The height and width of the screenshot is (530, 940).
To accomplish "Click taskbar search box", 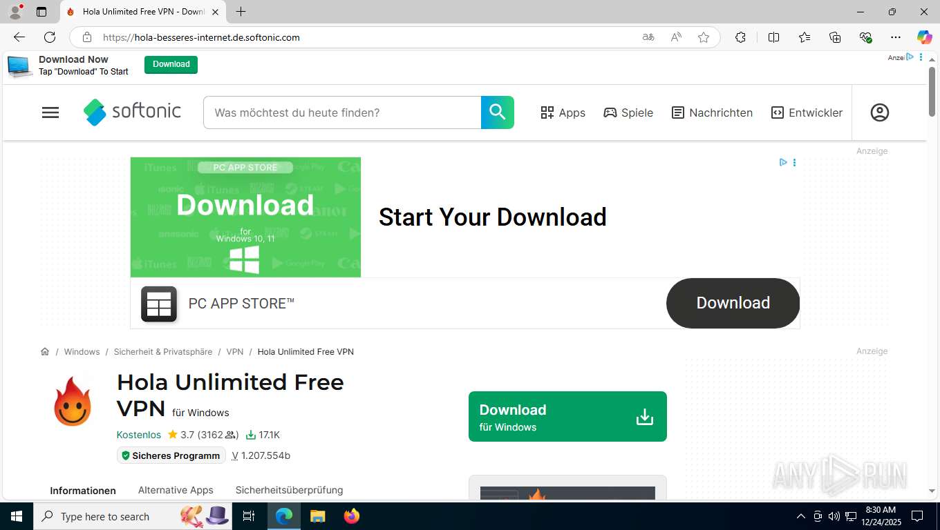I will [133, 516].
